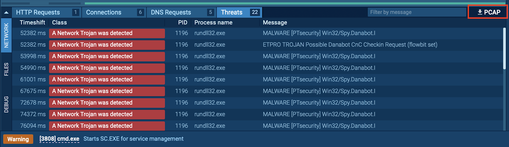
Task: Click the HTTP Requests count badge 1
Action: (x=75, y=12)
